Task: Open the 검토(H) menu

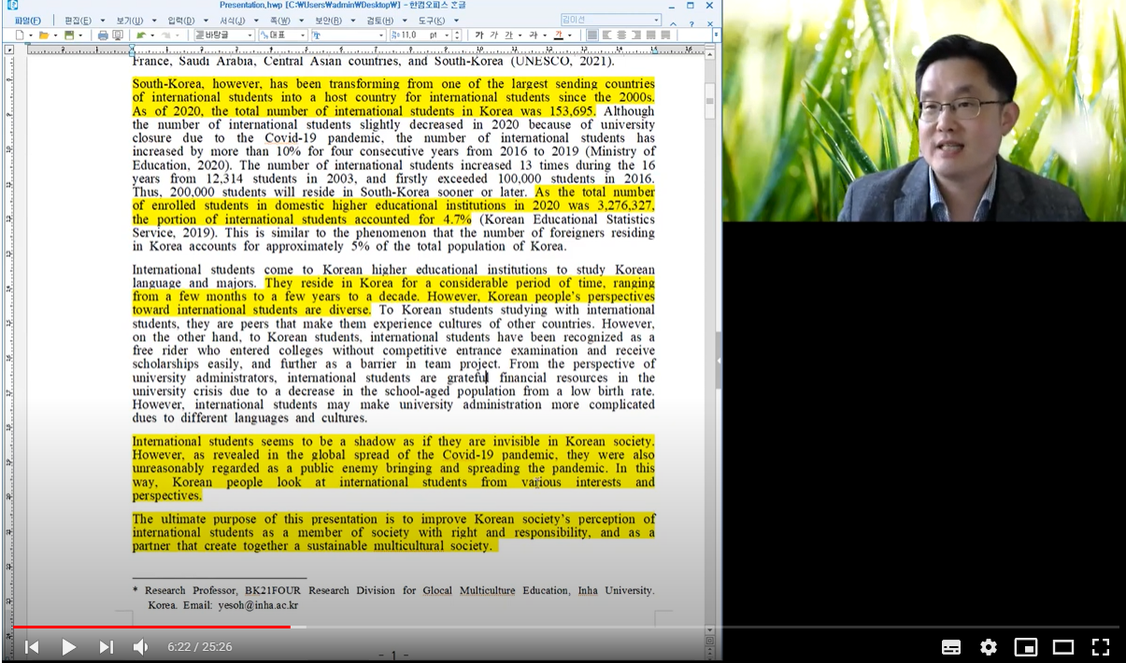Action: click(380, 21)
